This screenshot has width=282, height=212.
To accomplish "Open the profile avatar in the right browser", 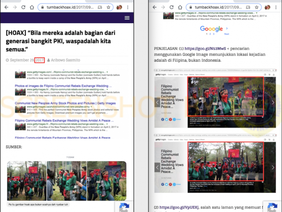I will coord(267,7).
